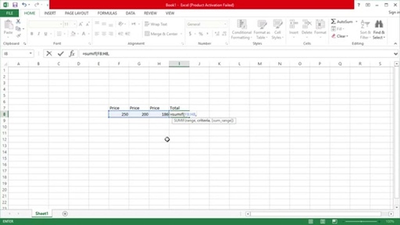Increase font size with large A icon
The image size is (400, 225).
81,24
